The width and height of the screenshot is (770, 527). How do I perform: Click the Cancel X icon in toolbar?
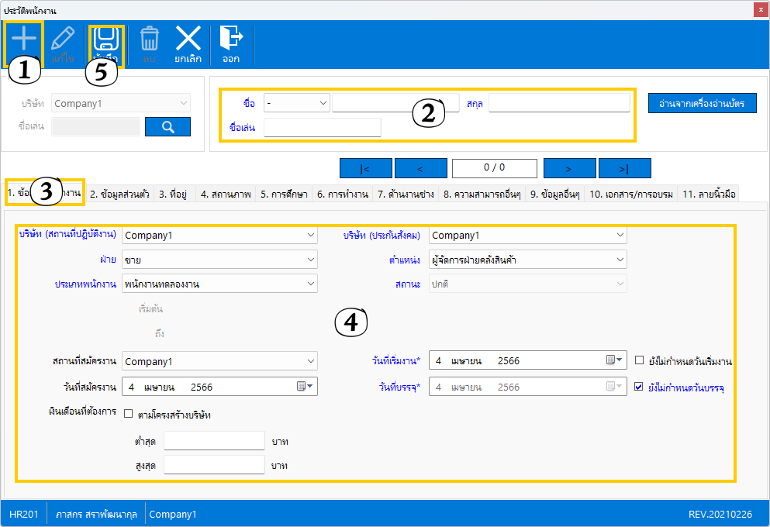[188, 39]
